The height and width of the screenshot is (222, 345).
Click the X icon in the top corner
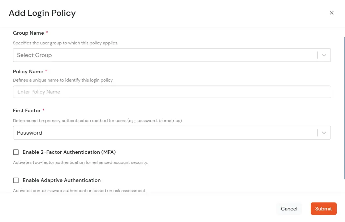coord(331,13)
